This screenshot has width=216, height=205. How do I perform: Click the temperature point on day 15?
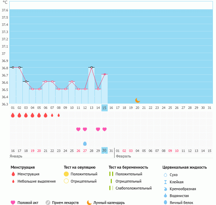[105, 74]
